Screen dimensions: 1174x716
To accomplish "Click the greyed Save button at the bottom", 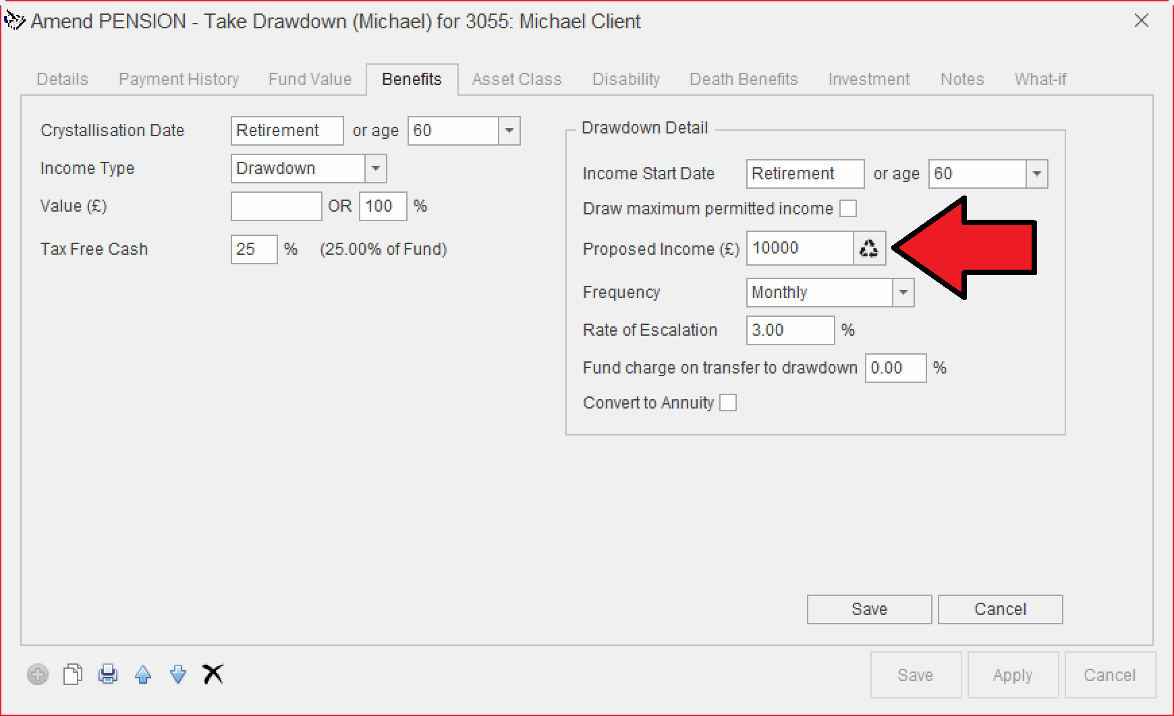I will (916, 675).
